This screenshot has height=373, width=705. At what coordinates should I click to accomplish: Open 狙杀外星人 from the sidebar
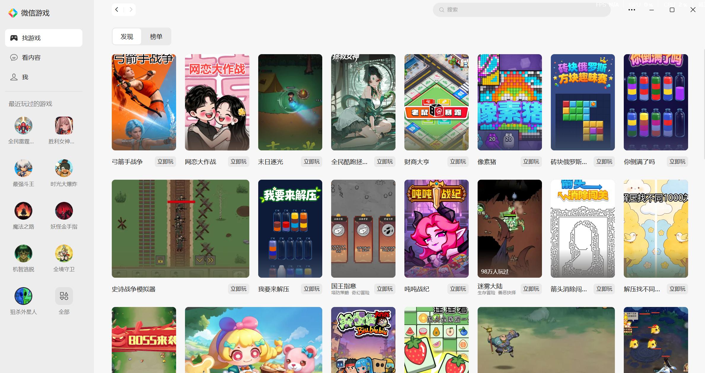23,296
